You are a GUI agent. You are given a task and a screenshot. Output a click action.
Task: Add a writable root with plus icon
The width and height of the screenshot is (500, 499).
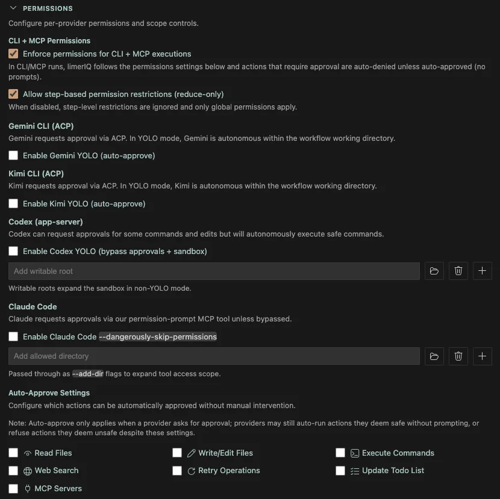coord(483,271)
